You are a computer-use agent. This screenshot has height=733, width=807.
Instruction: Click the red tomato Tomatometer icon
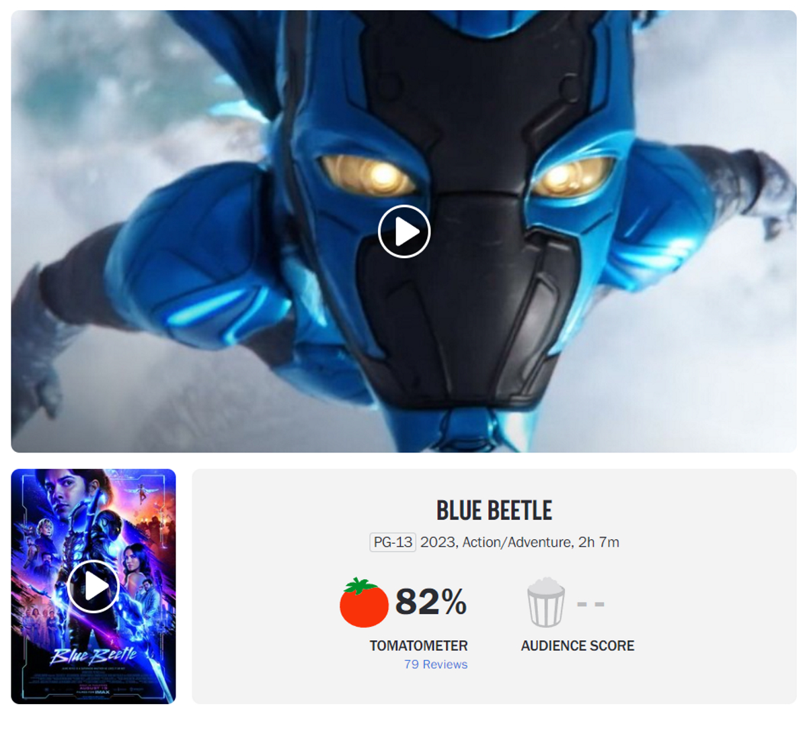point(364,603)
